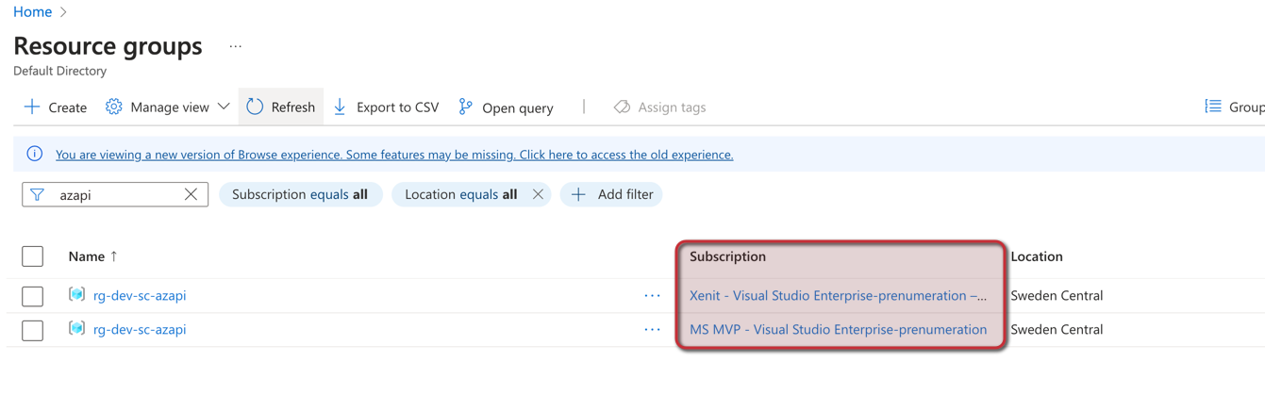Open the Manage view dropdown
1265x395 pixels.
tap(168, 107)
